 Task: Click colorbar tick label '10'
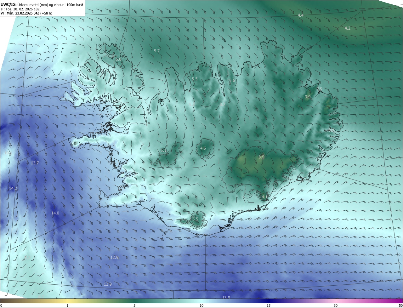(x=201, y=305)
